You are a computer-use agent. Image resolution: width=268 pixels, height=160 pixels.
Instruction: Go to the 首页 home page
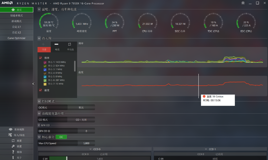coord(16,10)
